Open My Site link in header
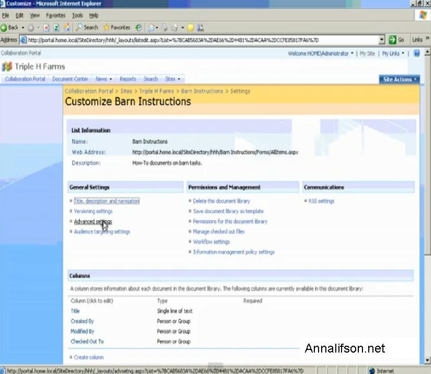This screenshot has width=431, height=374. point(367,53)
